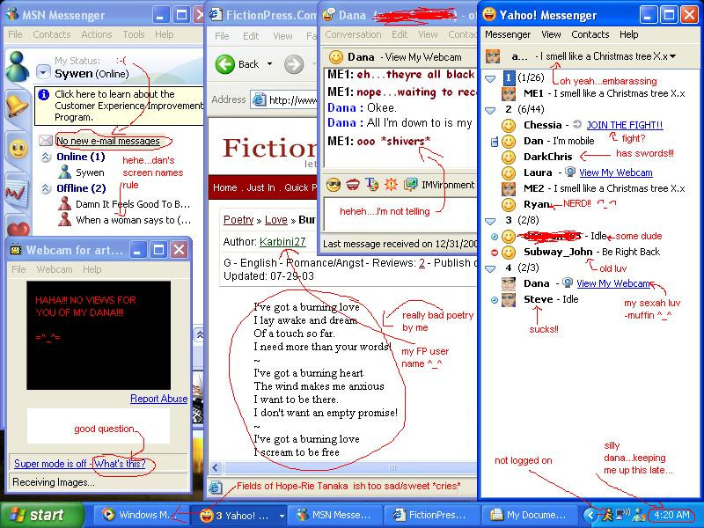Click Super mode is off link
Screen dimensions: 704x528
click(x=50, y=464)
